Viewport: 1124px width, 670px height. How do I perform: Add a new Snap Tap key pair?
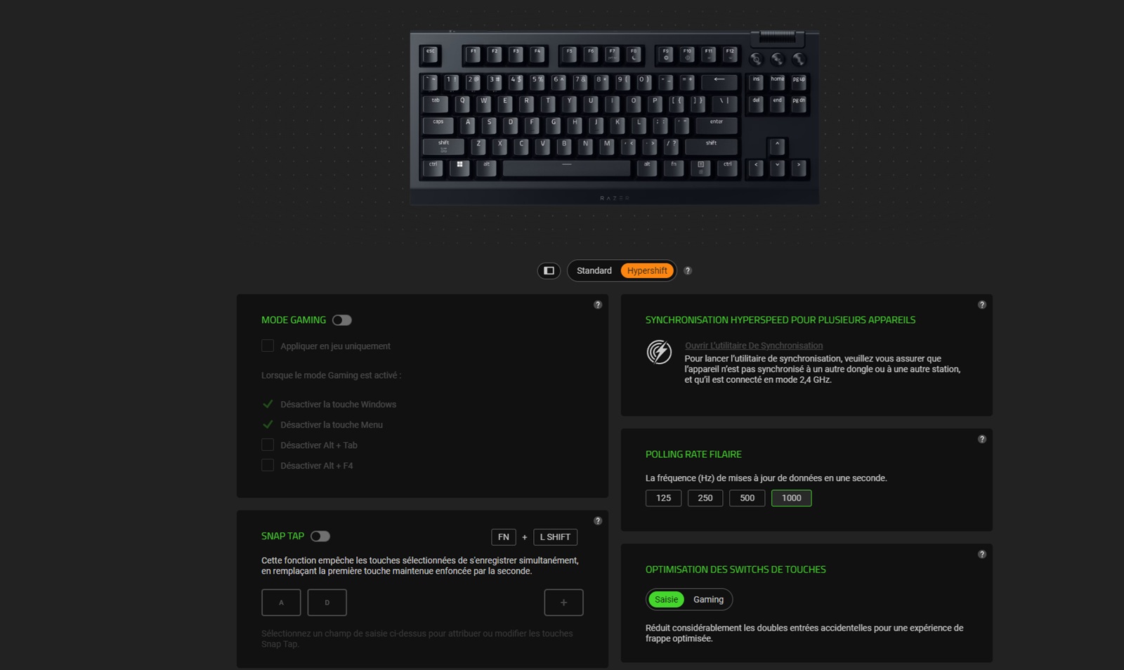tap(563, 603)
